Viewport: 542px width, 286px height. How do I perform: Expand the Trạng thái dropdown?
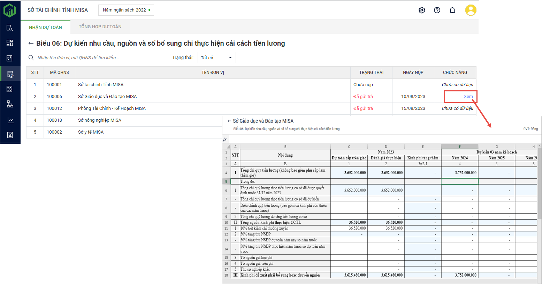(x=216, y=58)
